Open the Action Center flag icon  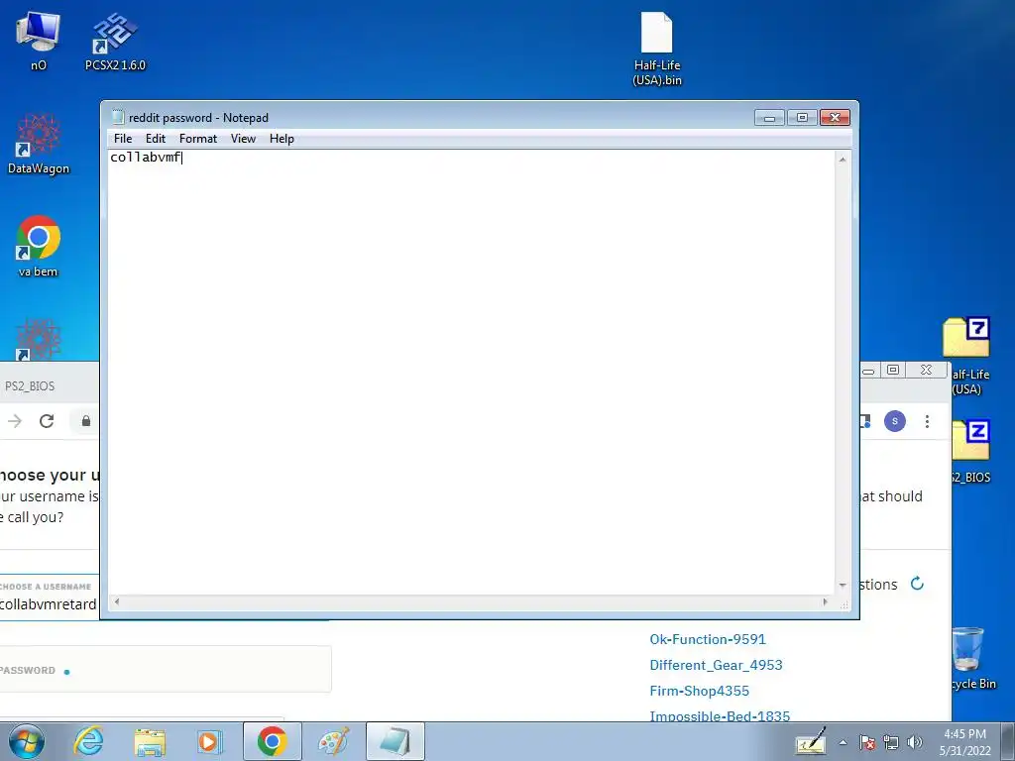click(x=867, y=742)
